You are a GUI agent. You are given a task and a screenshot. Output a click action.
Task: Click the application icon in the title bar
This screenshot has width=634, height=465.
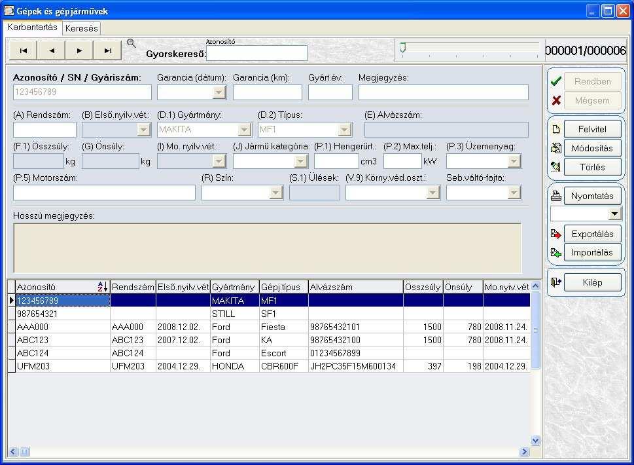pyautogui.click(x=9, y=10)
